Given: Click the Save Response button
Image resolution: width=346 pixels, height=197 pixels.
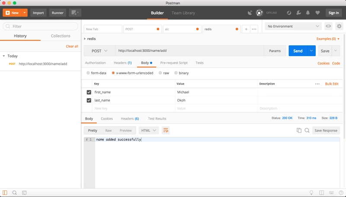Looking at the screenshot, I should tap(326, 130).
